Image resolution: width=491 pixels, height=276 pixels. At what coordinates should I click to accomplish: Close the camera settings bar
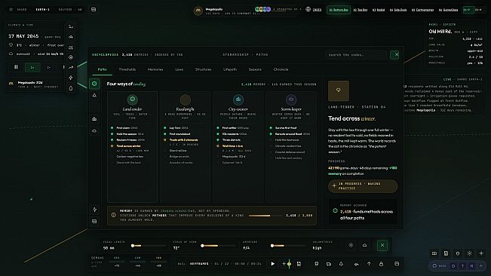click(x=382, y=245)
